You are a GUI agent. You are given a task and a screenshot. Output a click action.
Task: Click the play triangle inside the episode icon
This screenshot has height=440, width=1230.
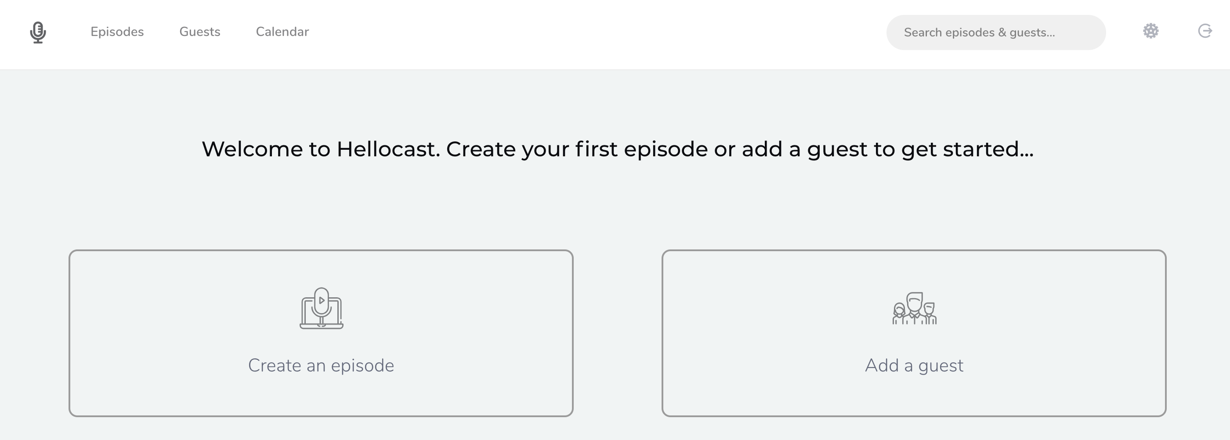(322, 300)
